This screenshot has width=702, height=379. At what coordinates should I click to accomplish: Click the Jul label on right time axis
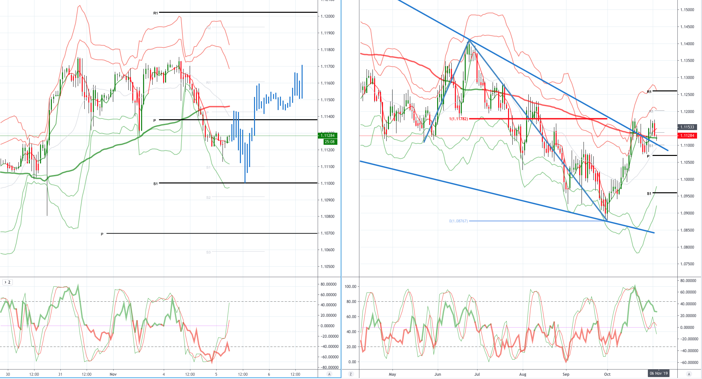pos(477,374)
